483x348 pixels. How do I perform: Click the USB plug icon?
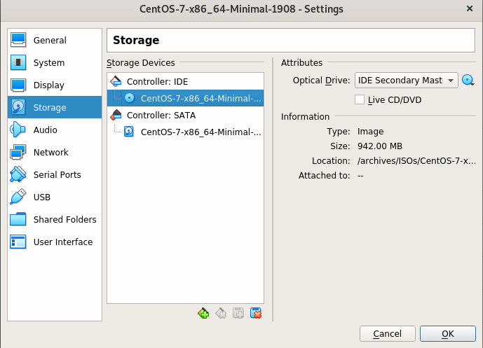point(18,197)
